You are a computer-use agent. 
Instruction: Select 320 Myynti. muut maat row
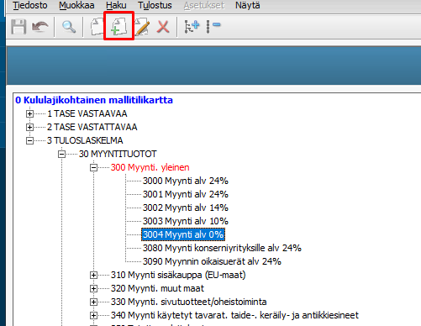coord(157,288)
